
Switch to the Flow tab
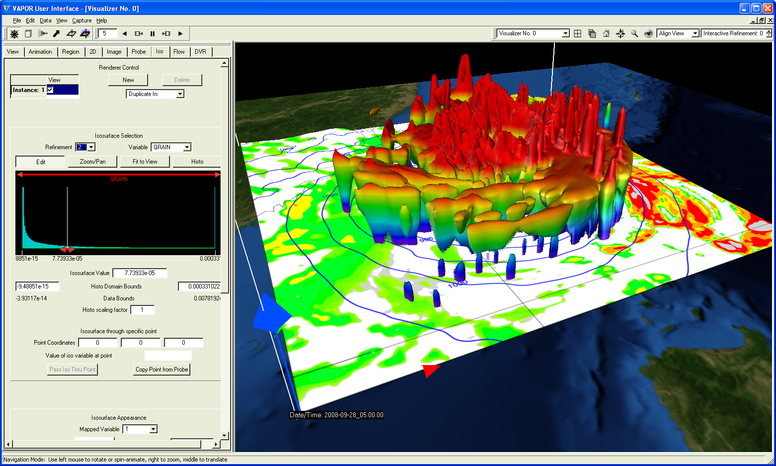(x=179, y=52)
